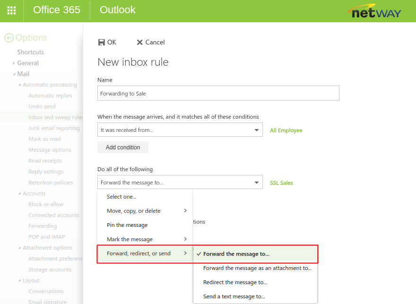
Task: Collapse the Automatic processing group
Action: point(19,85)
